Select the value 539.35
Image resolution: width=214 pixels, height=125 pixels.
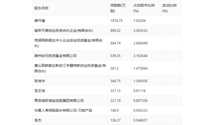[116, 56]
